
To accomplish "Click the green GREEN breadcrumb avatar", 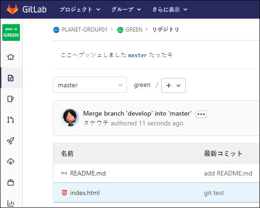I will 120,30.
